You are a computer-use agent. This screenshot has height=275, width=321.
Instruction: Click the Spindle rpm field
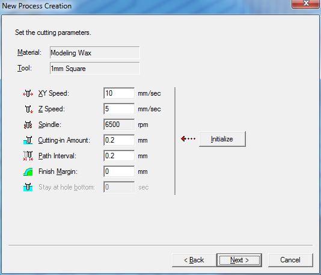(x=119, y=125)
